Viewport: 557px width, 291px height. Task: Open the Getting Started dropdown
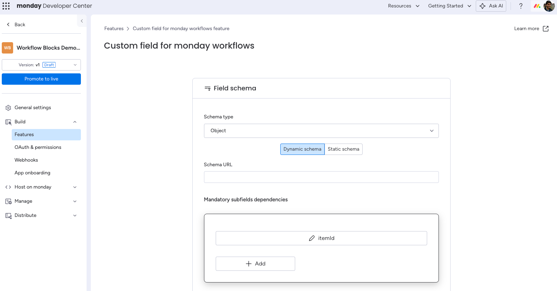450,6
